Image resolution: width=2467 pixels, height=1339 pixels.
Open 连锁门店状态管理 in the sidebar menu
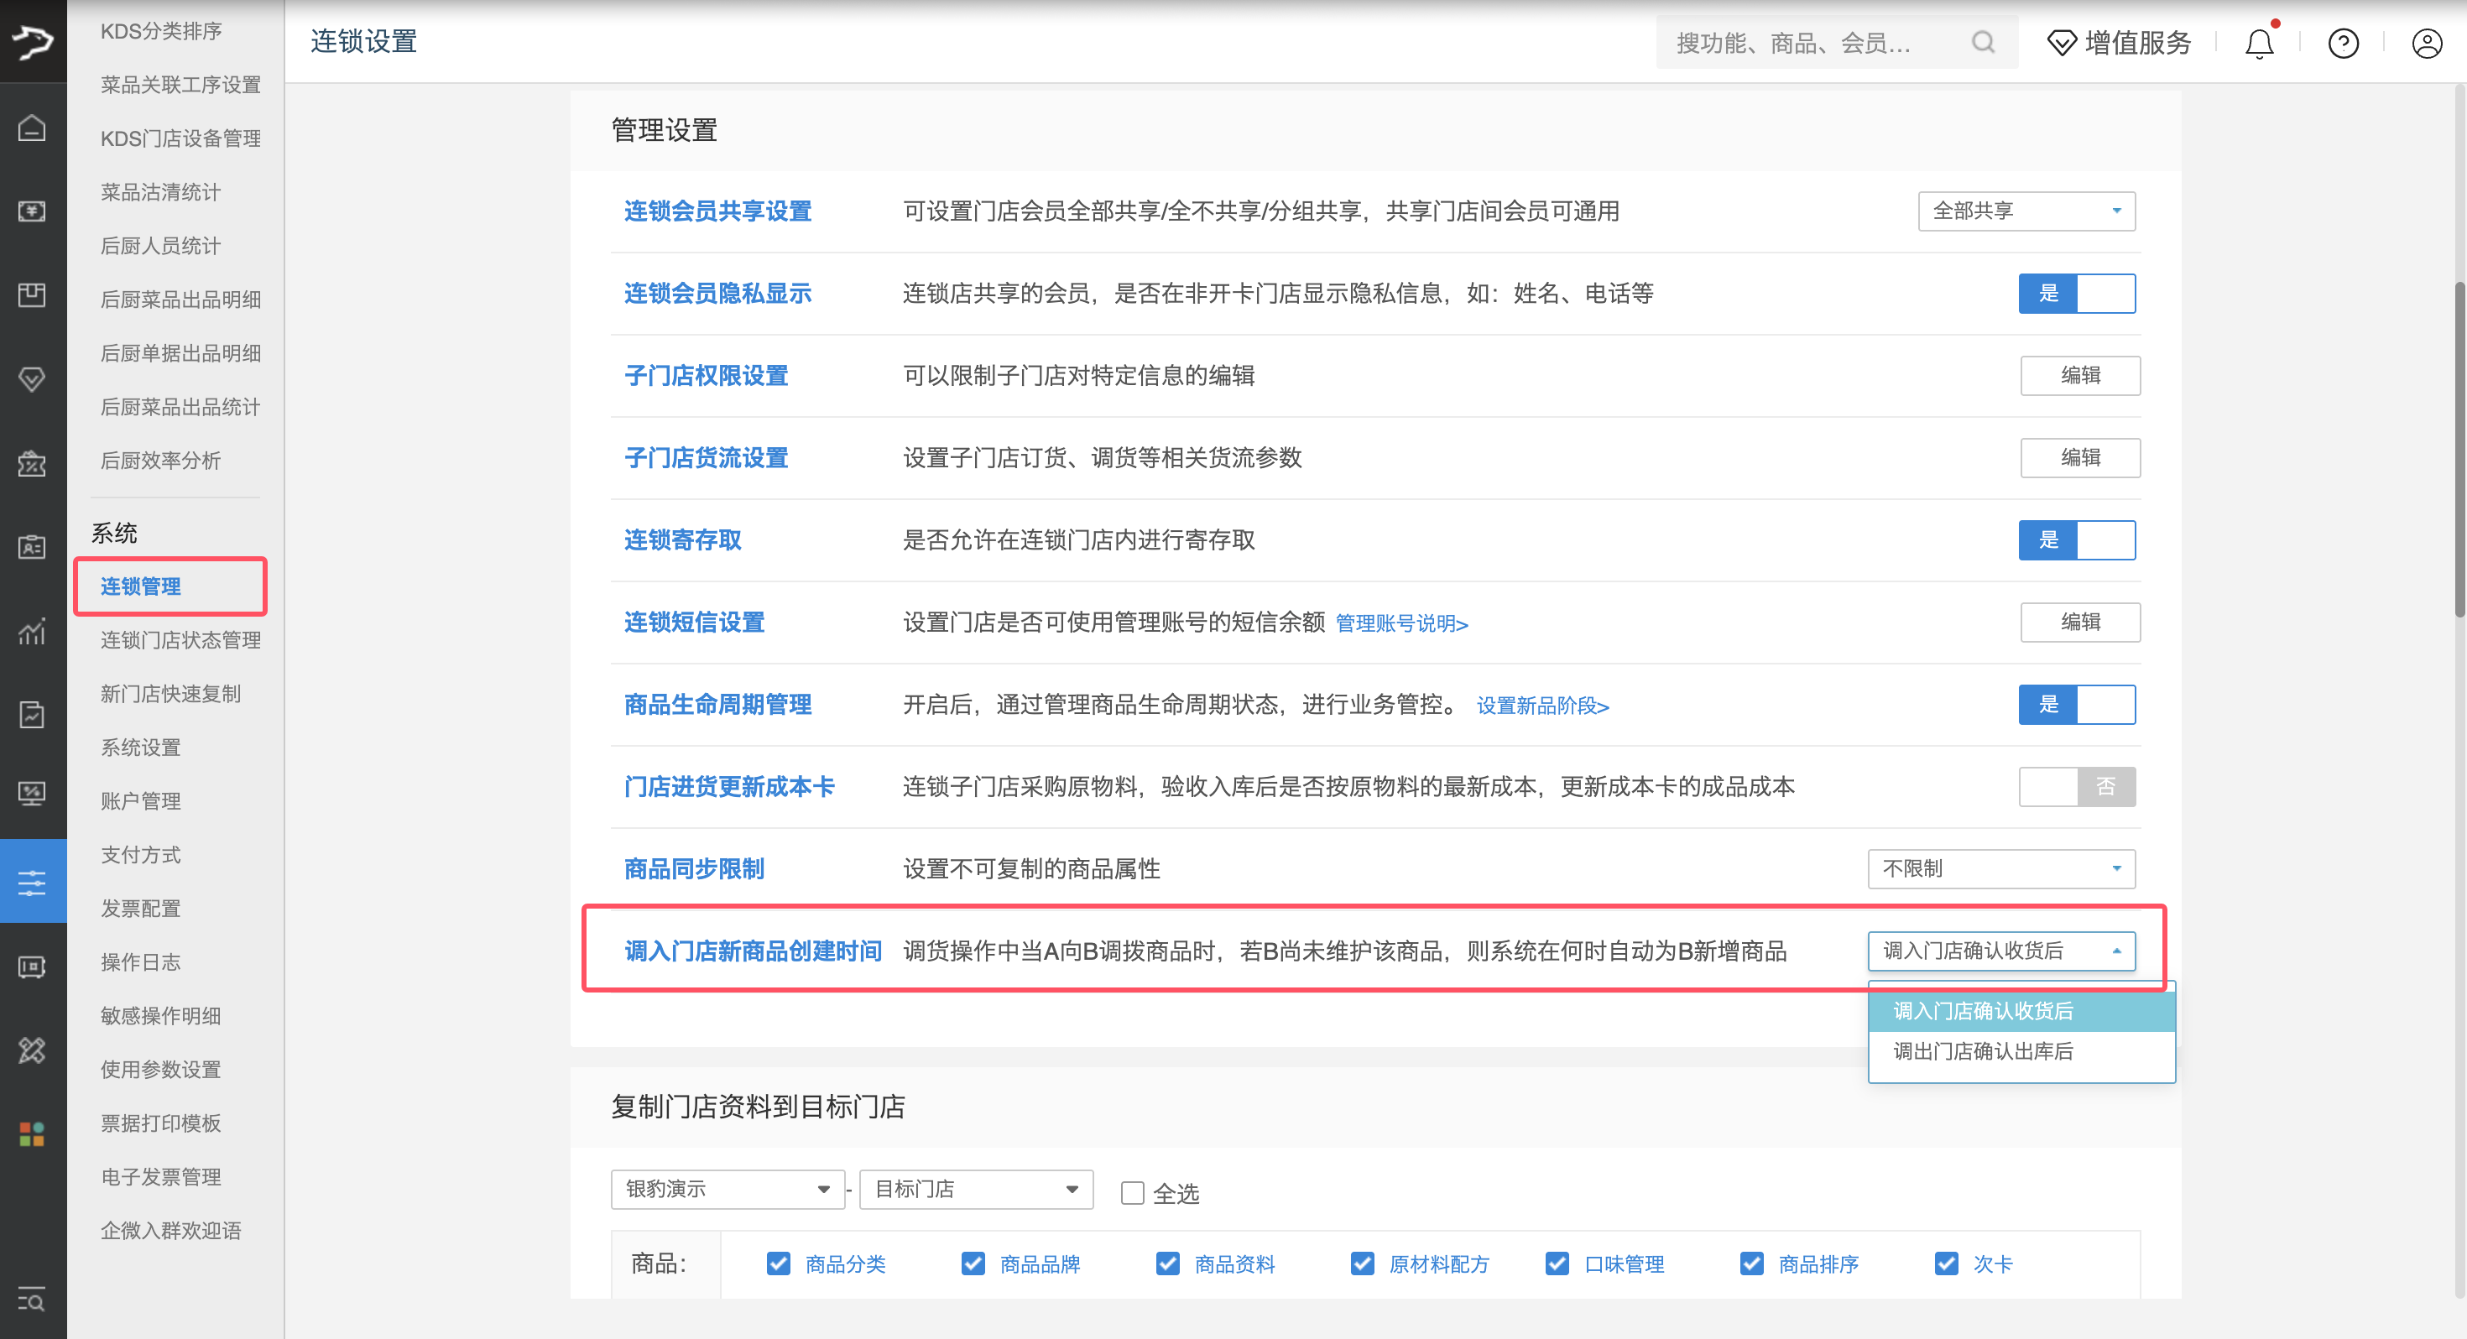[179, 640]
